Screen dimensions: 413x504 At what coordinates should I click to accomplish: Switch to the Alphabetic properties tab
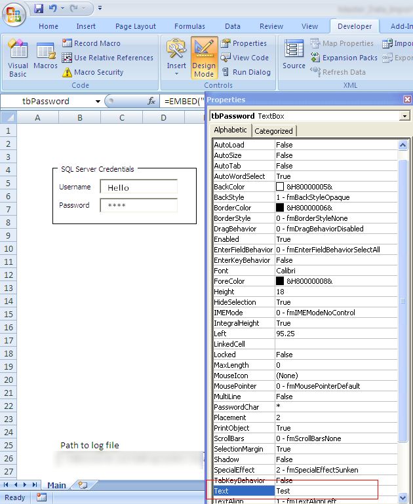pos(231,130)
